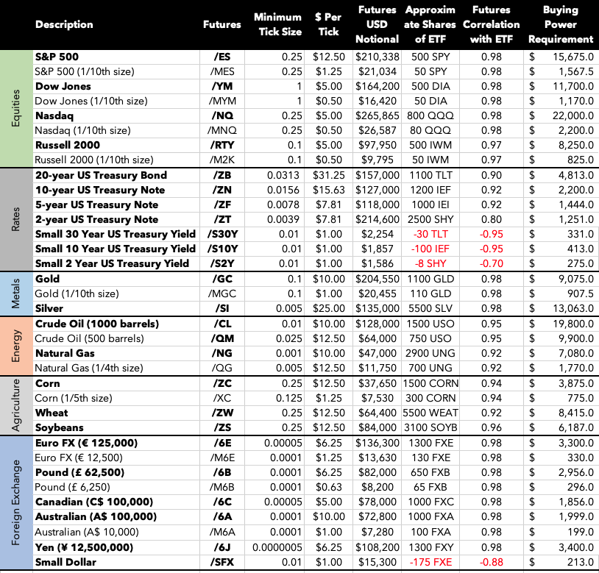This screenshot has width=599, height=573.
Task: Click the Small Dollar description cell
Action: tap(65, 562)
